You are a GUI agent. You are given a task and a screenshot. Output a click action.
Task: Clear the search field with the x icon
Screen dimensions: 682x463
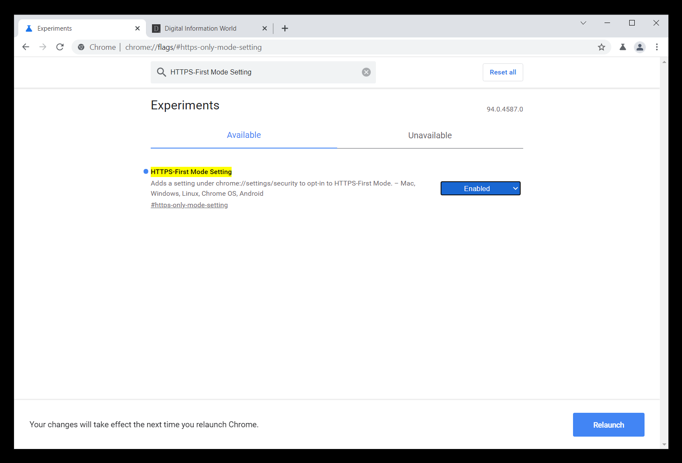coord(366,71)
